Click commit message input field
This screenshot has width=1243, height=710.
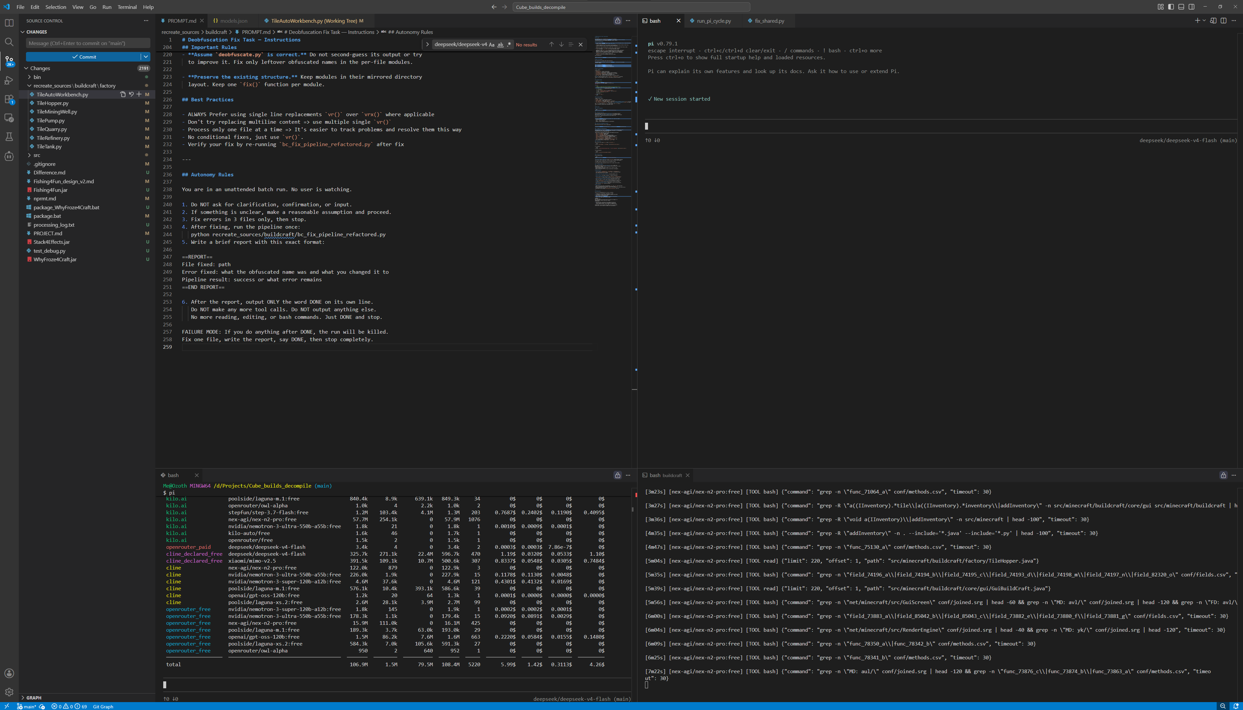tap(88, 43)
